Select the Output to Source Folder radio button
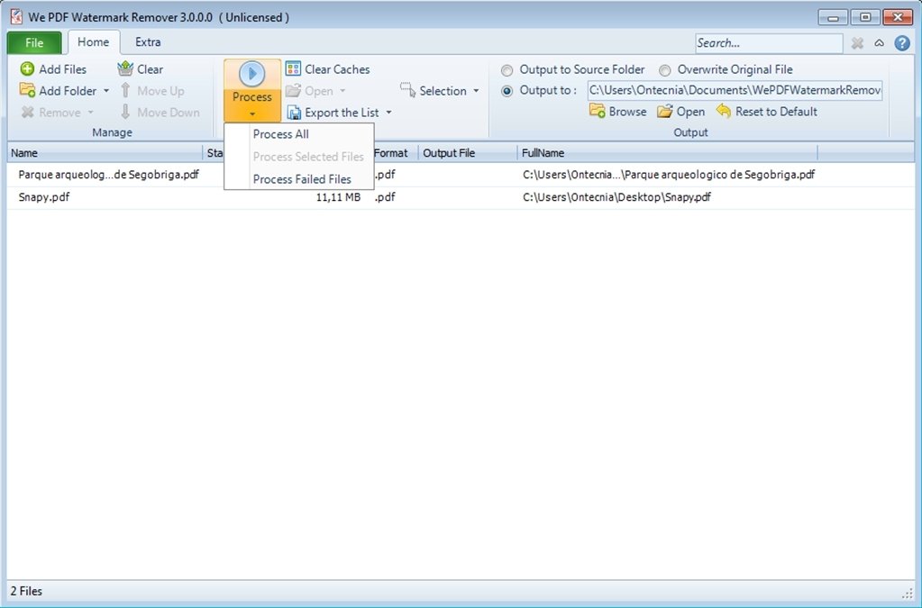 click(x=507, y=69)
